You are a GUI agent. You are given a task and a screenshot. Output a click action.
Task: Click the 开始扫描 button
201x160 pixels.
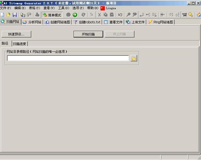88,34
